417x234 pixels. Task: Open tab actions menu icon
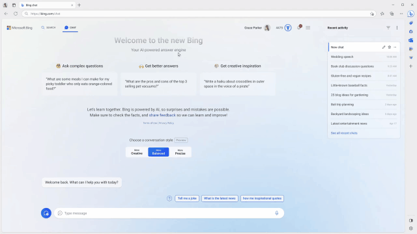point(14,5)
